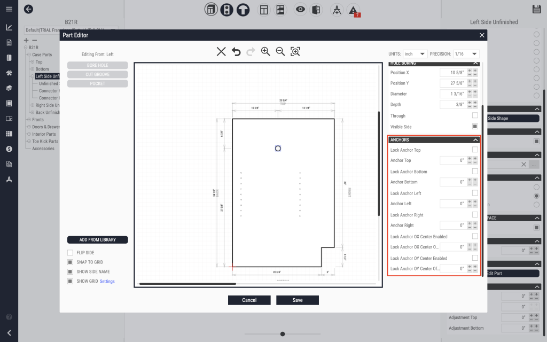Click the zoom to fit icon

click(295, 52)
